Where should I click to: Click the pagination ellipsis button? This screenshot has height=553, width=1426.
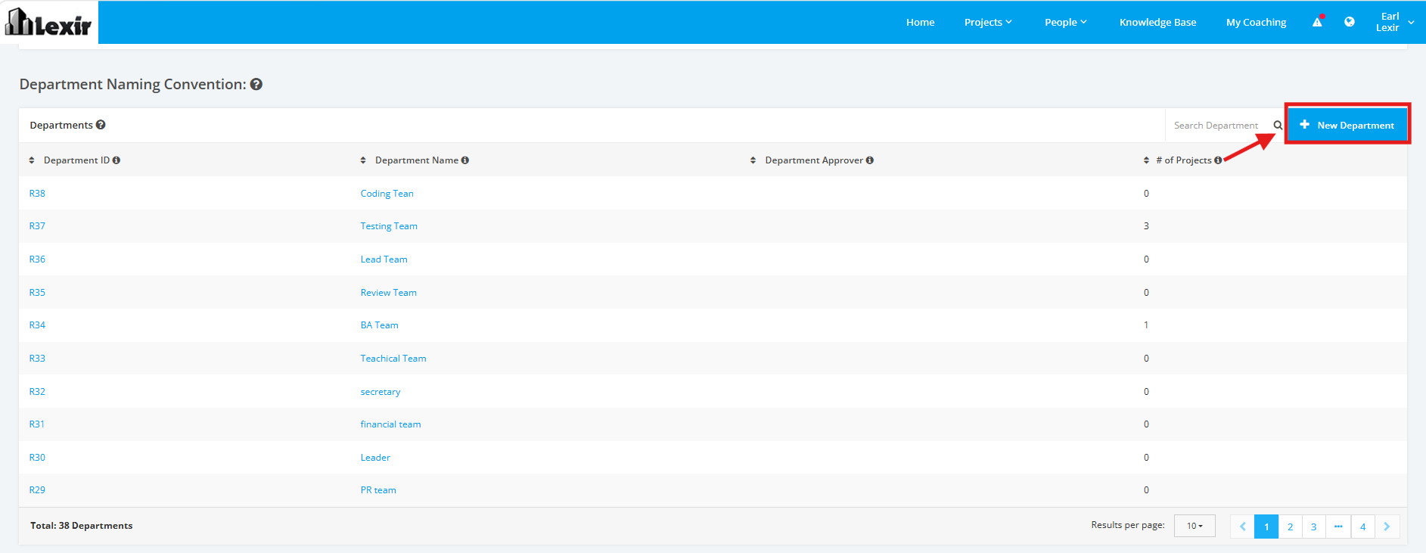[1338, 527]
